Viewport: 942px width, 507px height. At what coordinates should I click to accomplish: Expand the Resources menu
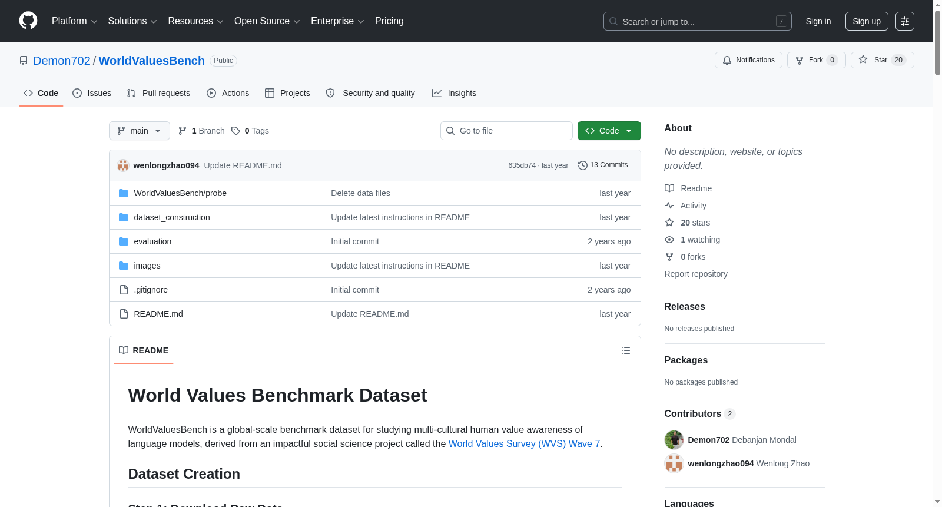195,21
